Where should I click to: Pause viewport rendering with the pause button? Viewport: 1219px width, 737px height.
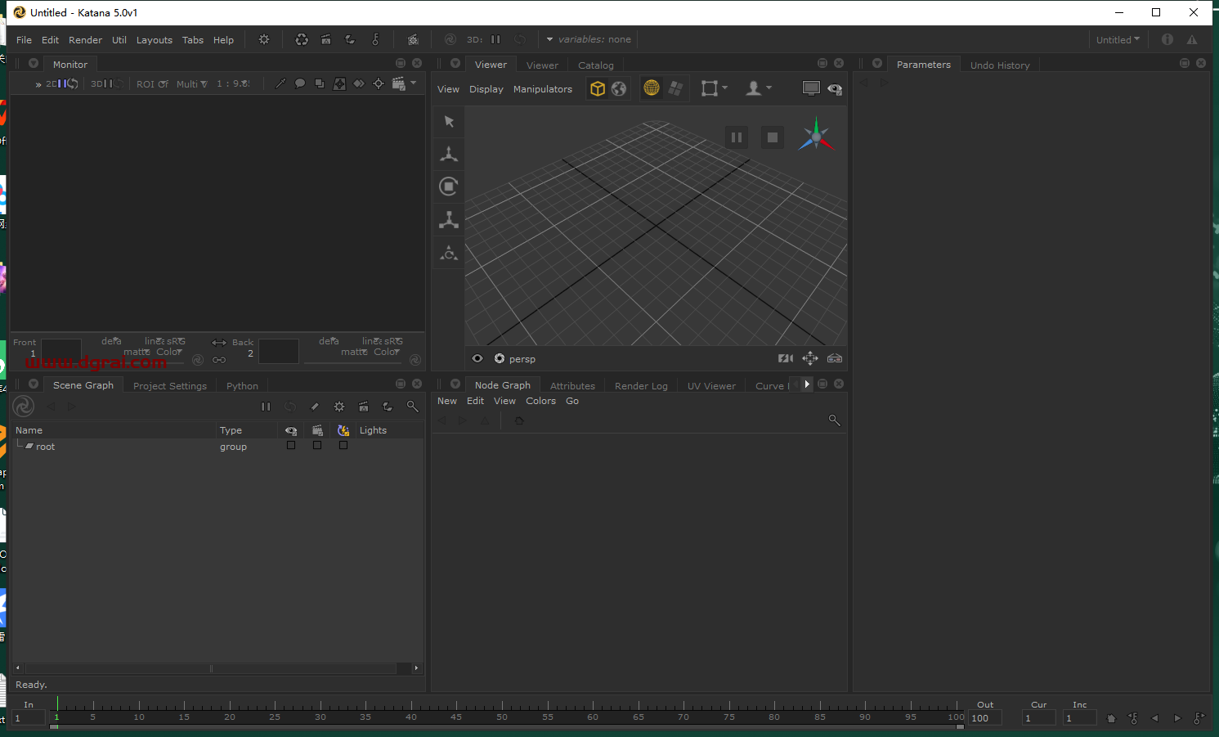pos(737,137)
